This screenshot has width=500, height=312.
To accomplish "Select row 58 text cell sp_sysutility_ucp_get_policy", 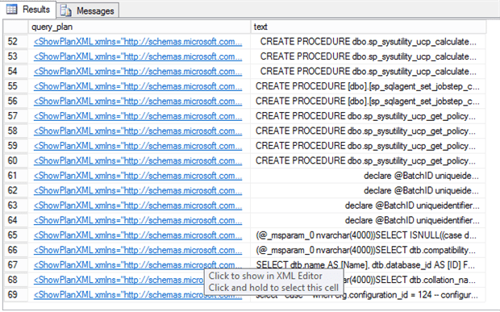I will point(369,131).
